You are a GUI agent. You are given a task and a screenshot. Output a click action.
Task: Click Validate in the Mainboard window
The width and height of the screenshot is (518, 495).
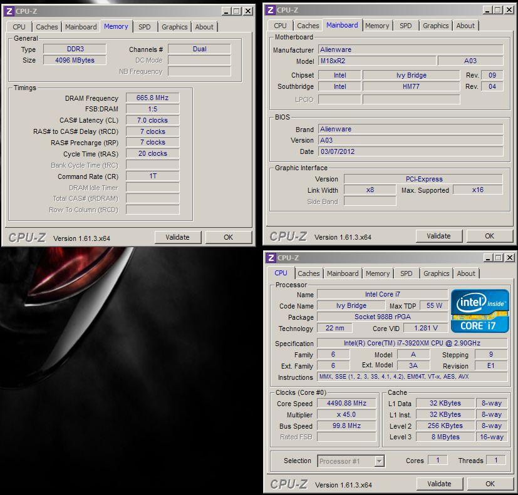(x=438, y=236)
